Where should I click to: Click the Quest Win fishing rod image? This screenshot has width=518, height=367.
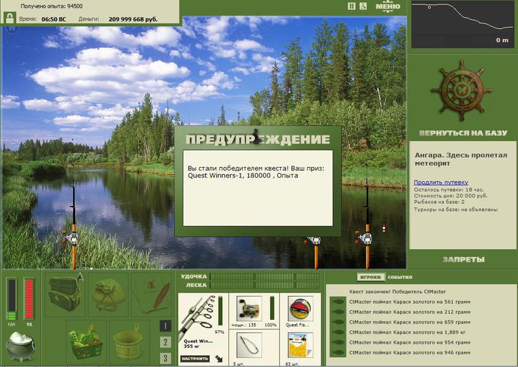(x=197, y=317)
